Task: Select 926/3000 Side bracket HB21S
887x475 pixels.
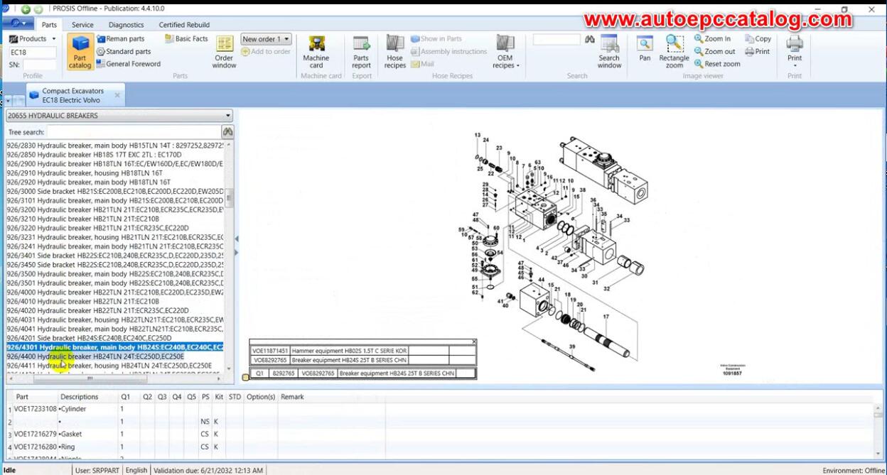Action: (115, 192)
